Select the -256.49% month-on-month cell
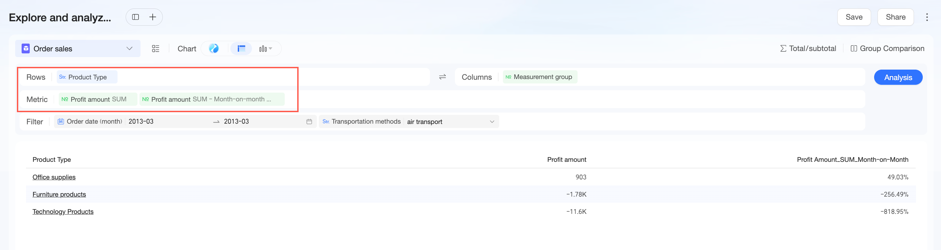The image size is (941, 250). click(894, 194)
